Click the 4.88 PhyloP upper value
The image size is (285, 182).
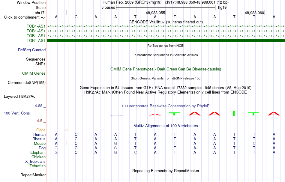point(39,106)
